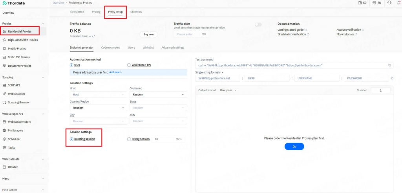Choose the Sticky session option
The image size is (402, 193).
click(129, 139)
